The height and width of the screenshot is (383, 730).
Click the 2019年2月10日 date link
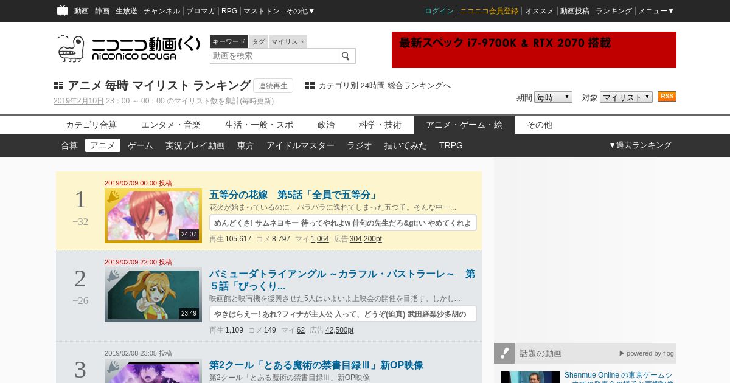pyautogui.click(x=78, y=101)
